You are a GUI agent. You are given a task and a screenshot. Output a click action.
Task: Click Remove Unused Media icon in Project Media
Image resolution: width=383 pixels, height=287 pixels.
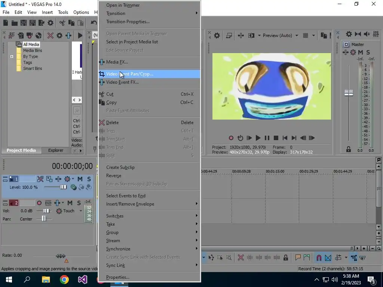coord(12,36)
